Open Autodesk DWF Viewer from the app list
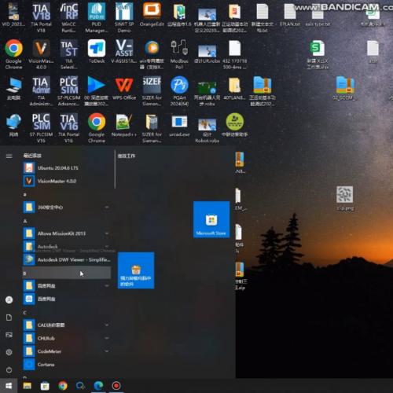Viewport: 393px width, 393px height. 67,259
